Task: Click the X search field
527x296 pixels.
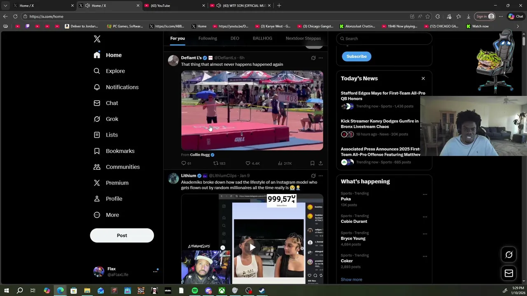Action: (384, 39)
